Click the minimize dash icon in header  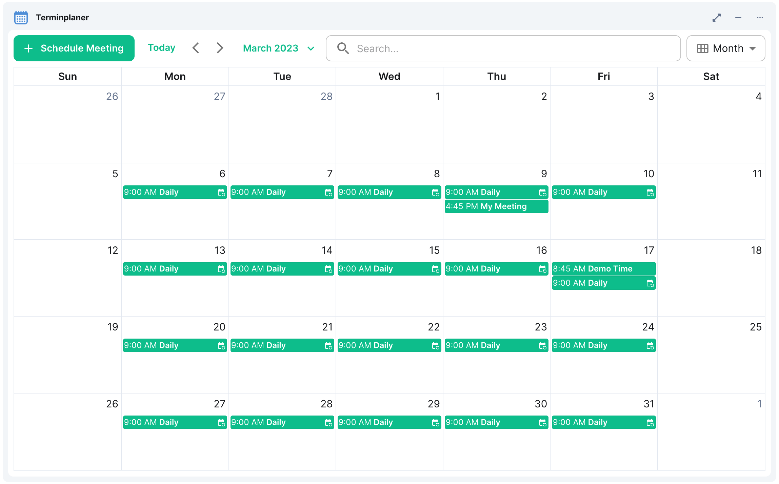coord(738,18)
